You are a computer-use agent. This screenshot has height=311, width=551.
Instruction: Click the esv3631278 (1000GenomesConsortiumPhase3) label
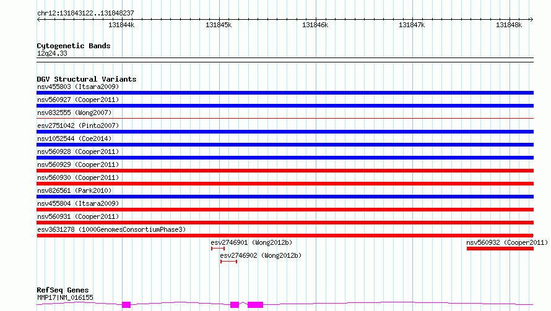click(111, 229)
